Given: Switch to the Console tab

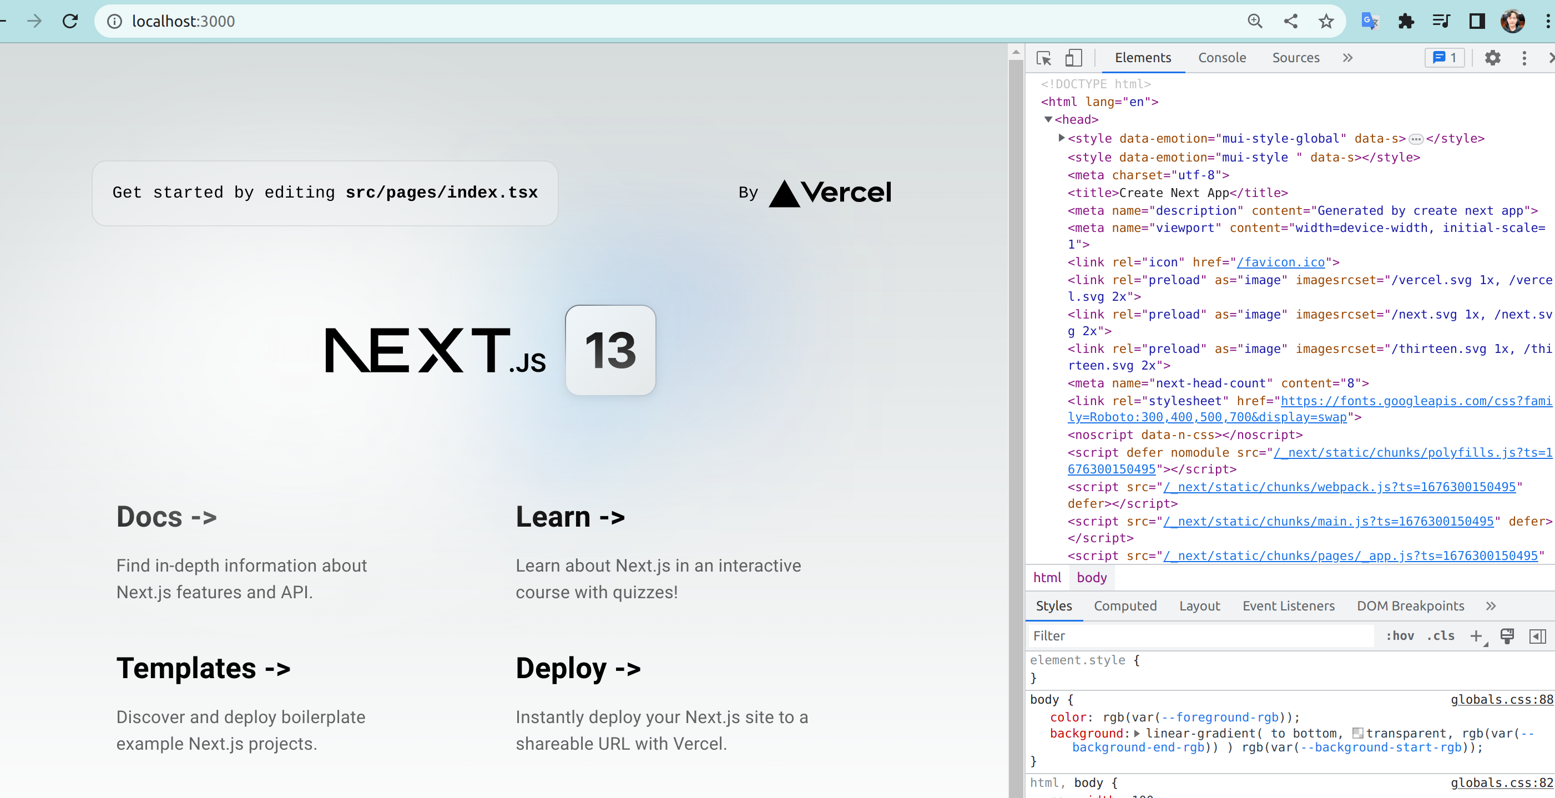Looking at the screenshot, I should [x=1222, y=58].
